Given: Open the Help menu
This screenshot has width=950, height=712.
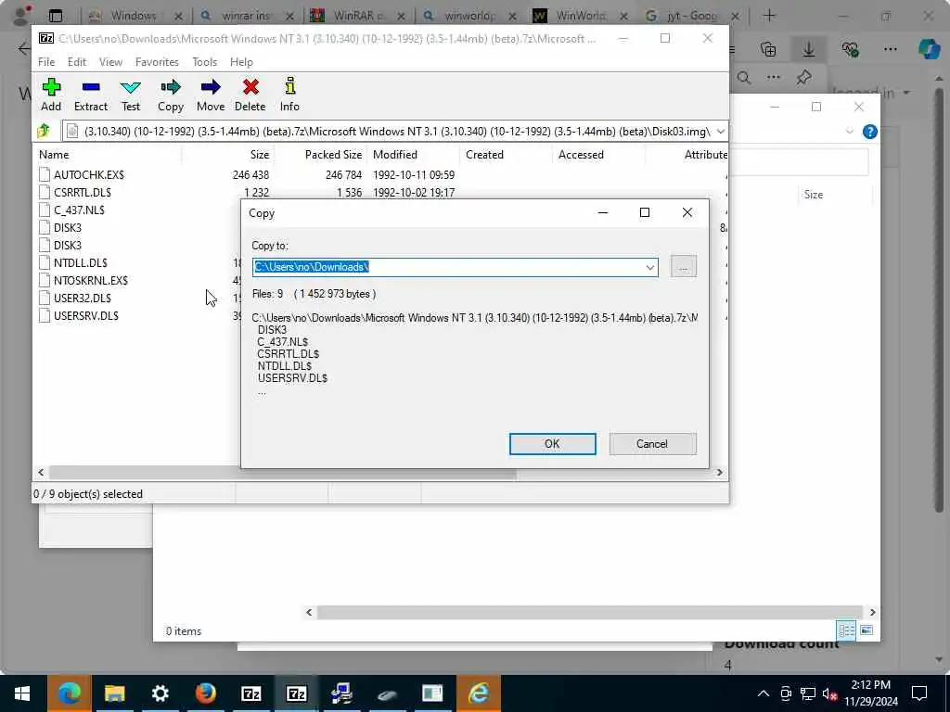Looking at the screenshot, I should [241, 62].
